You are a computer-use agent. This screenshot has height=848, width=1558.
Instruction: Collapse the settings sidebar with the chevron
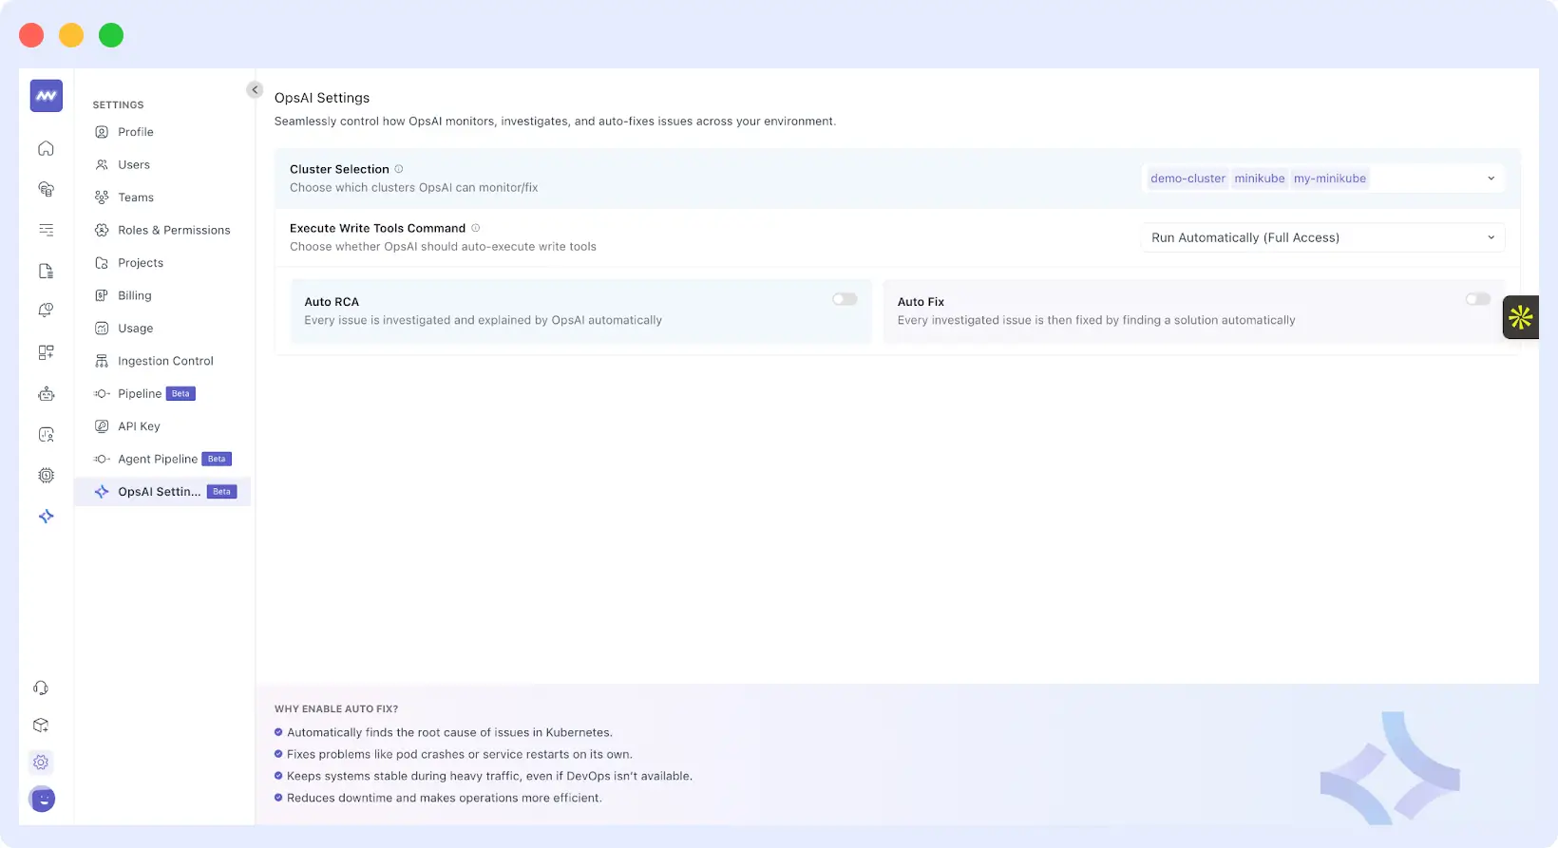255,89
